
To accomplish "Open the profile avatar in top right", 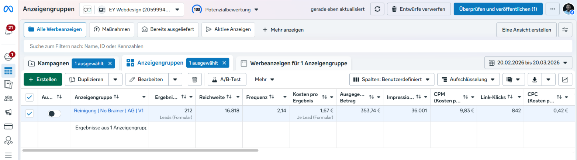I will (569, 9).
